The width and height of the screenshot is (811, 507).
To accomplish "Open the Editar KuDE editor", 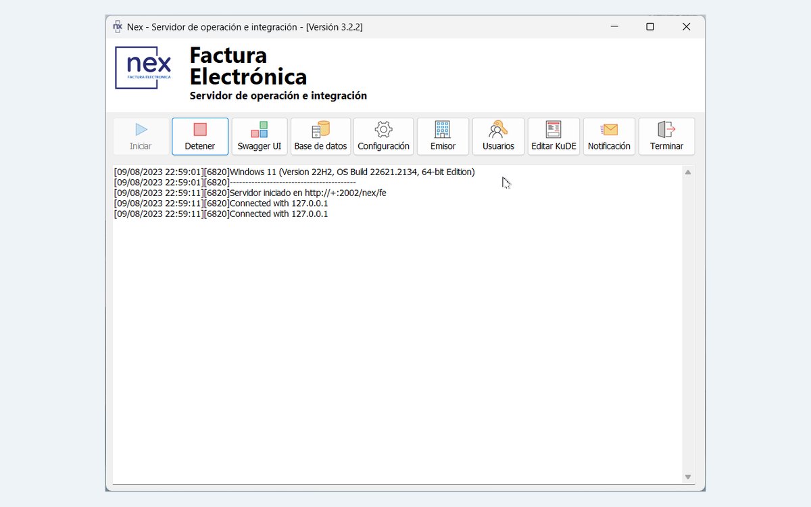I will pos(554,137).
